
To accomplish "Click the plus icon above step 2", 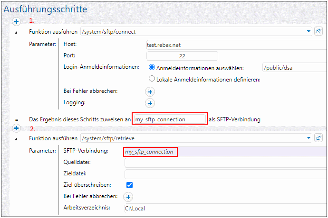I will (16, 128).
